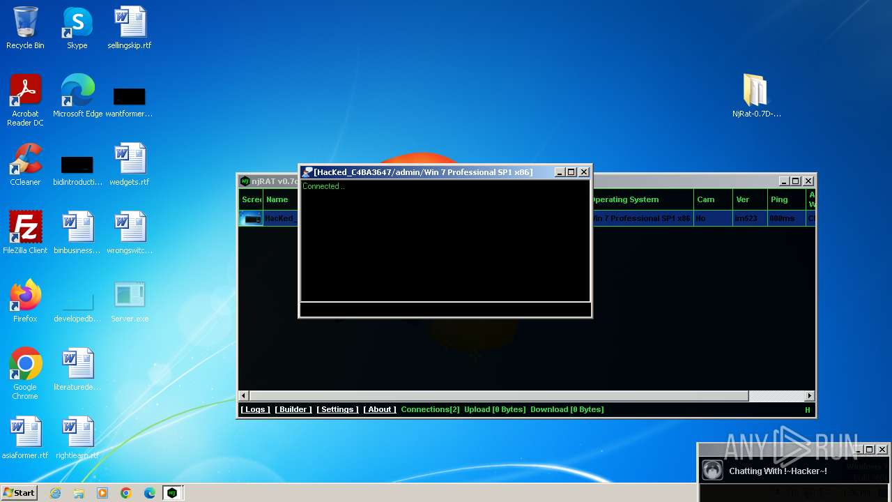The width and height of the screenshot is (892, 502).
Task: Open the CCleaner desktop shortcut
Action: (x=25, y=165)
